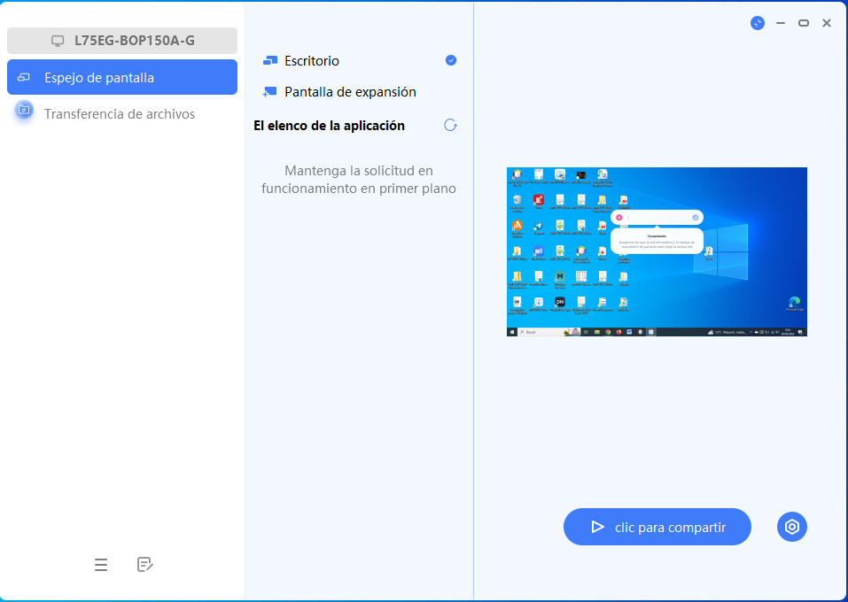Open the feedback note icon
The width and height of the screenshot is (848, 602).
coord(144,564)
